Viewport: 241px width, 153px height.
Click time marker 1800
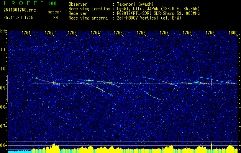pyautogui.click(x=233, y=33)
